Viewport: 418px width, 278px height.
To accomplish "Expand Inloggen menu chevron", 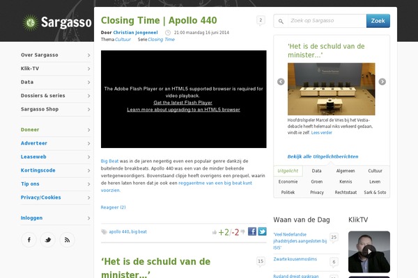I will [x=88, y=218].
